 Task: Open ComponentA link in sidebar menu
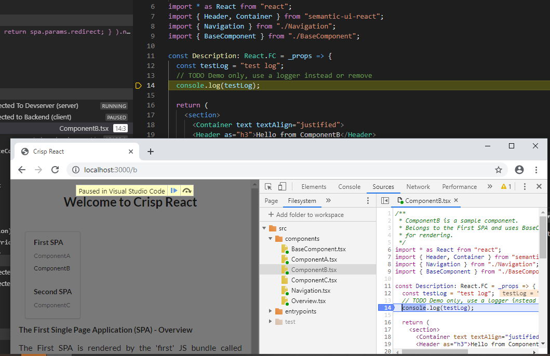(x=52, y=256)
